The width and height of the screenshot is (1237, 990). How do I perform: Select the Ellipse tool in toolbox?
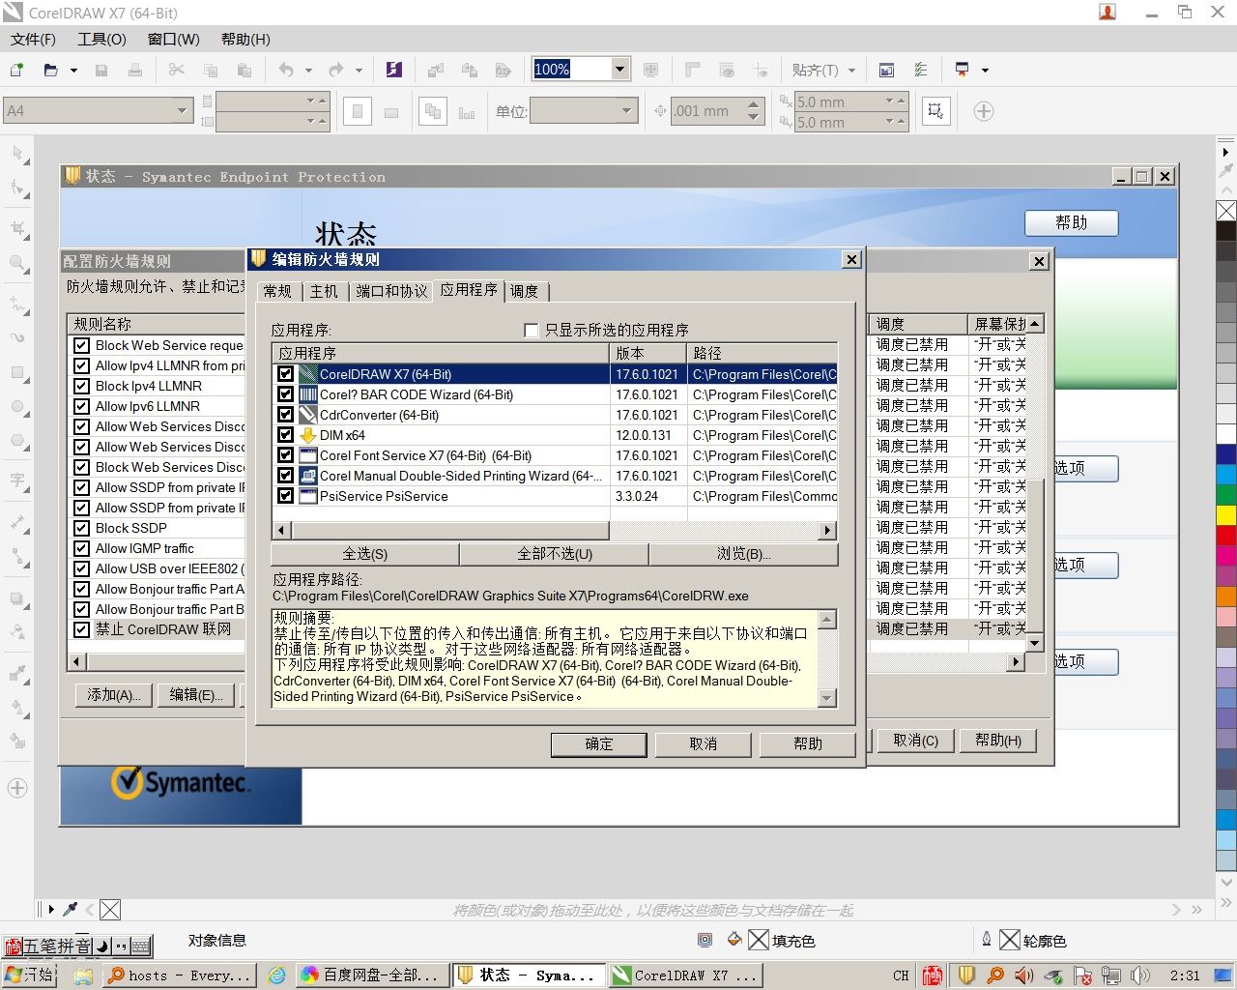pos(18,407)
